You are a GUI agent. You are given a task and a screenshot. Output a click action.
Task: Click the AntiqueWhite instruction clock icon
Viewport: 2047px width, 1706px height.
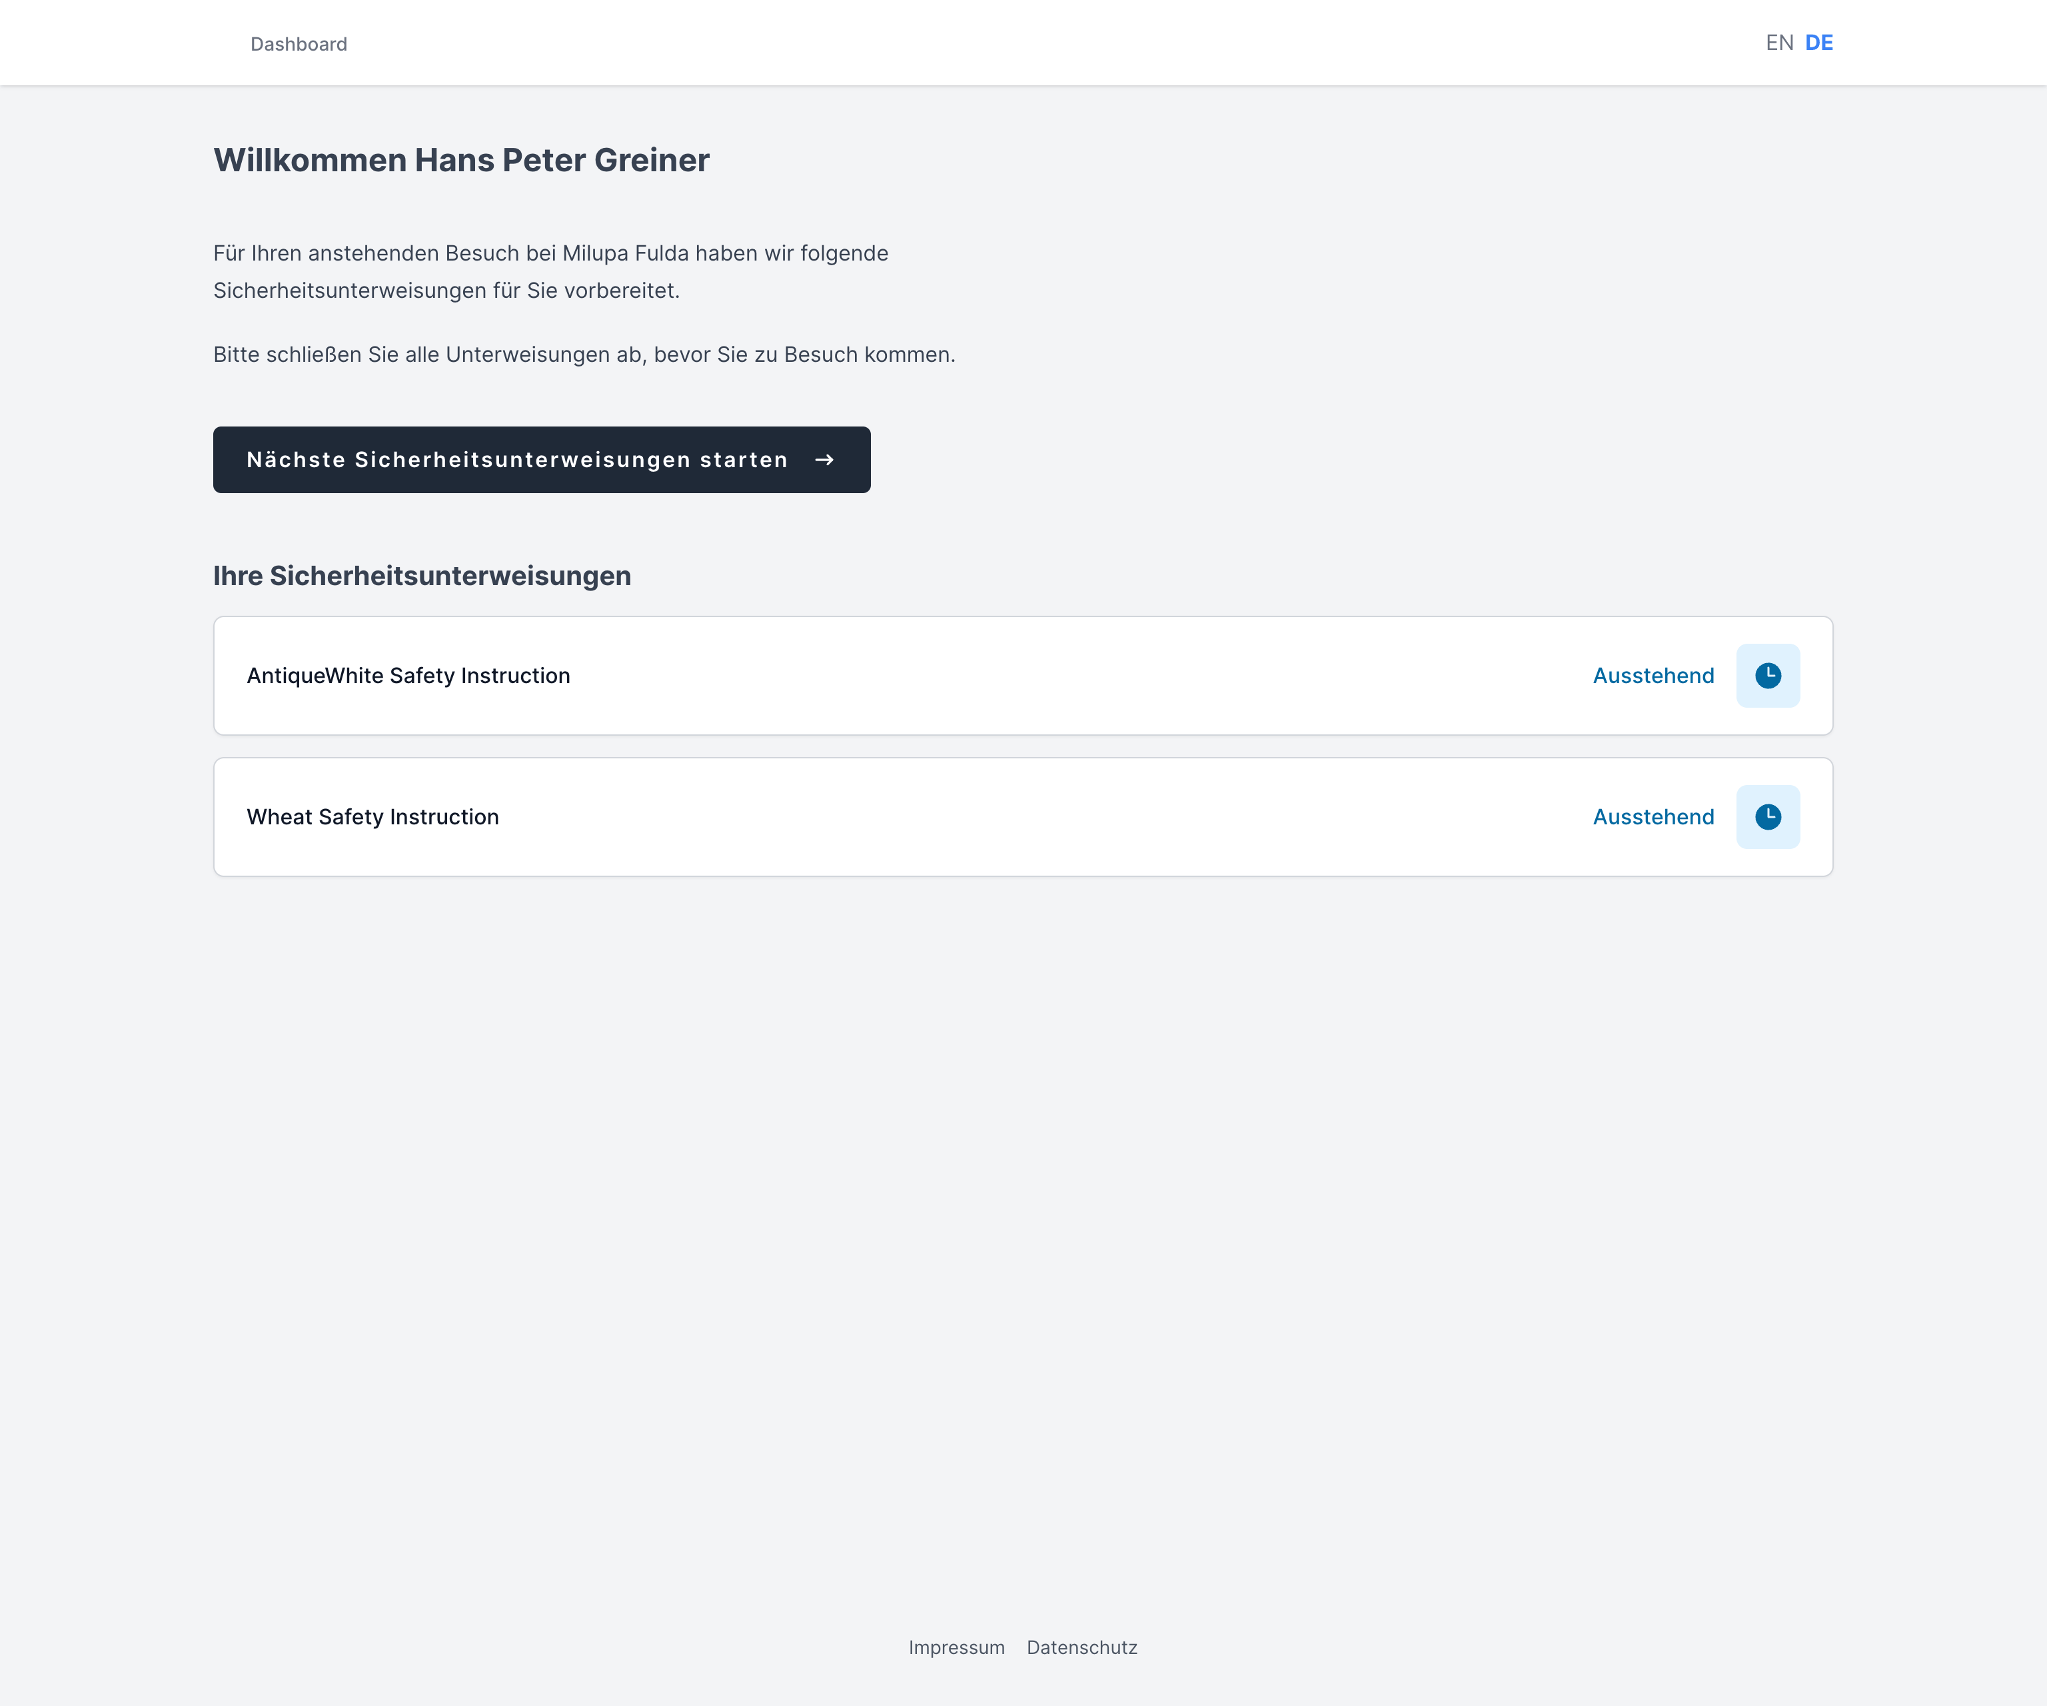[1767, 676]
